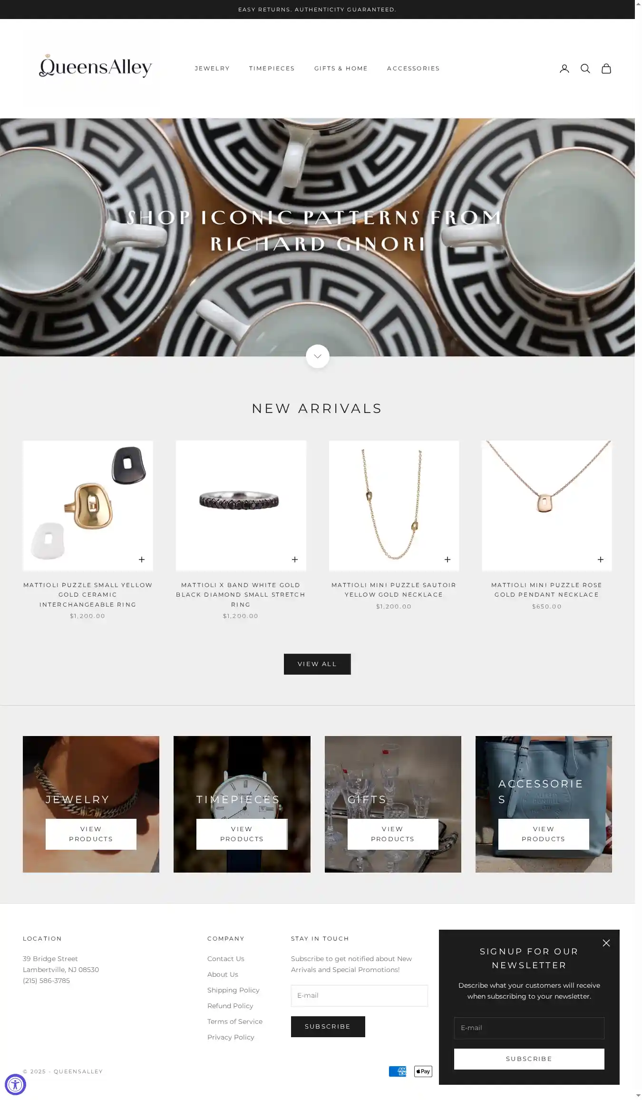Image resolution: width=642 pixels, height=1100 pixels.
Task: Quick-add the rose gold pendant necklace
Action: pyautogui.click(x=600, y=560)
